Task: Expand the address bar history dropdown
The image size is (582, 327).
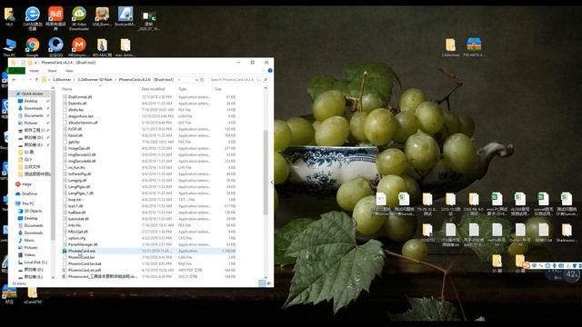Action: [196, 80]
